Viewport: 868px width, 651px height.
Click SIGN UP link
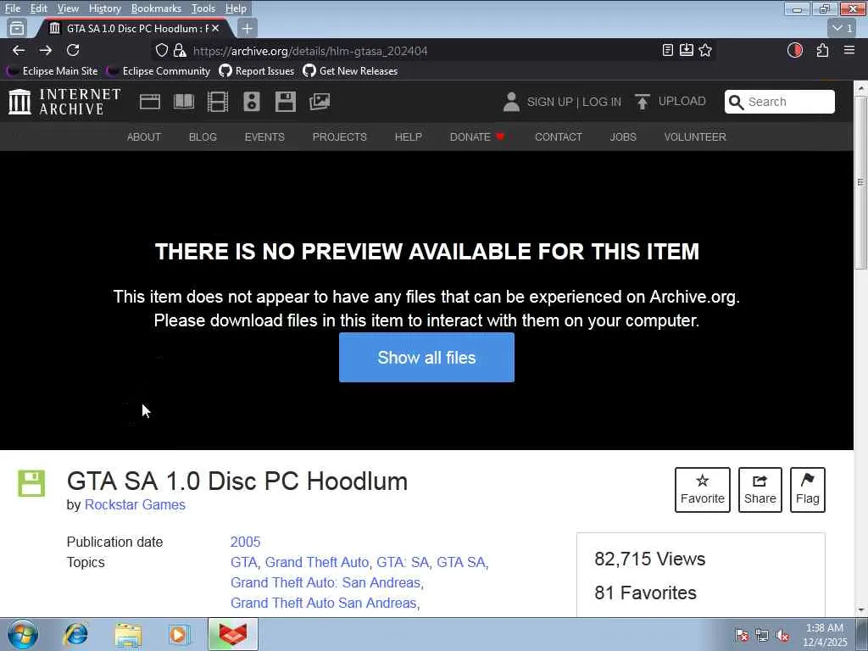pyautogui.click(x=549, y=102)
